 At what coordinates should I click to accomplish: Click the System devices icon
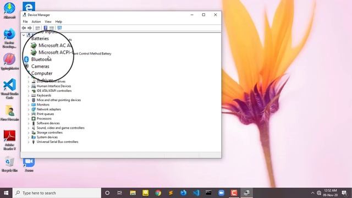(34, 137)
